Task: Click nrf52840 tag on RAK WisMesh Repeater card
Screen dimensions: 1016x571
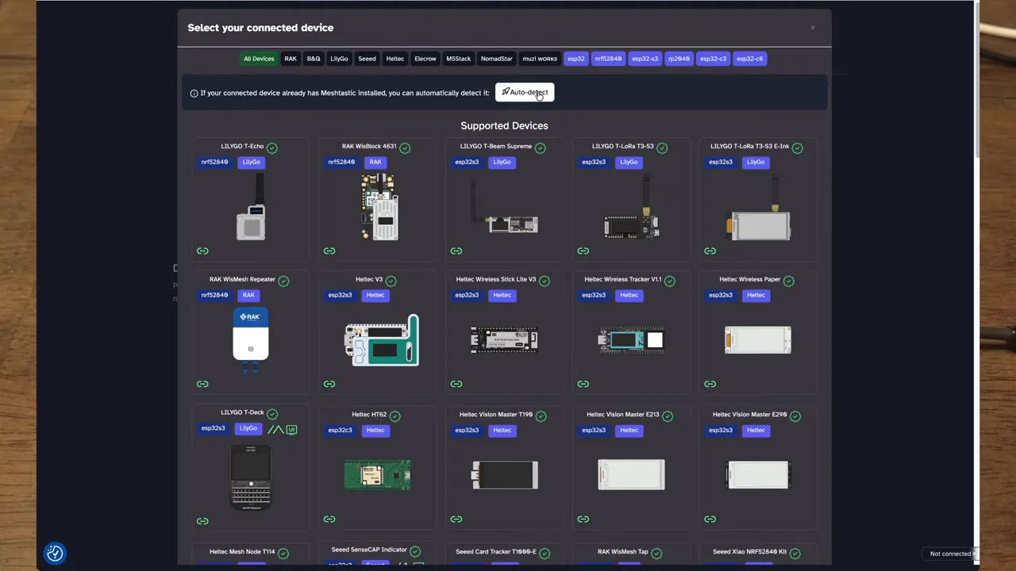Action: [x=214, y=295]
